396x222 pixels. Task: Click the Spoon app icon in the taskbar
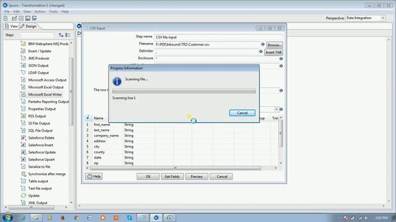[156, 218]
